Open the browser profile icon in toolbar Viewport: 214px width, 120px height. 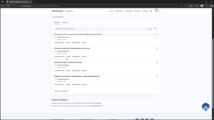(x=202, y=6)
